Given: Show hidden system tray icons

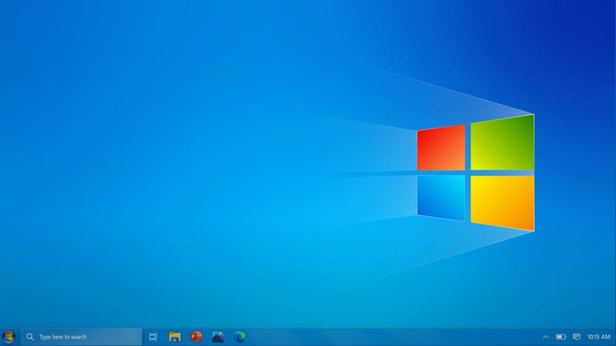Looking at the screenshot, I should 545,337.
